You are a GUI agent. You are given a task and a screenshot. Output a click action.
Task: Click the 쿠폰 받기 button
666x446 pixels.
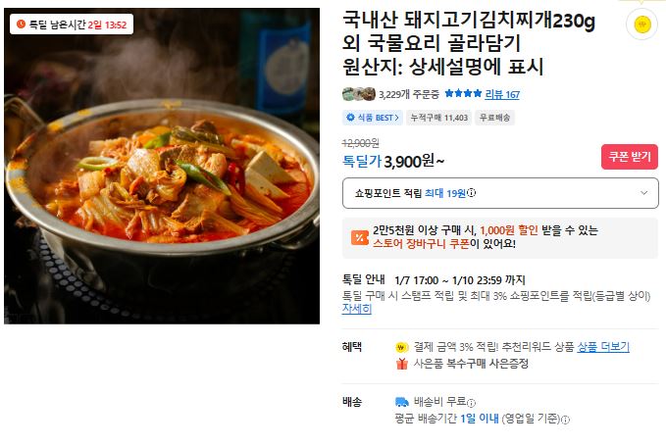(630, 157)
